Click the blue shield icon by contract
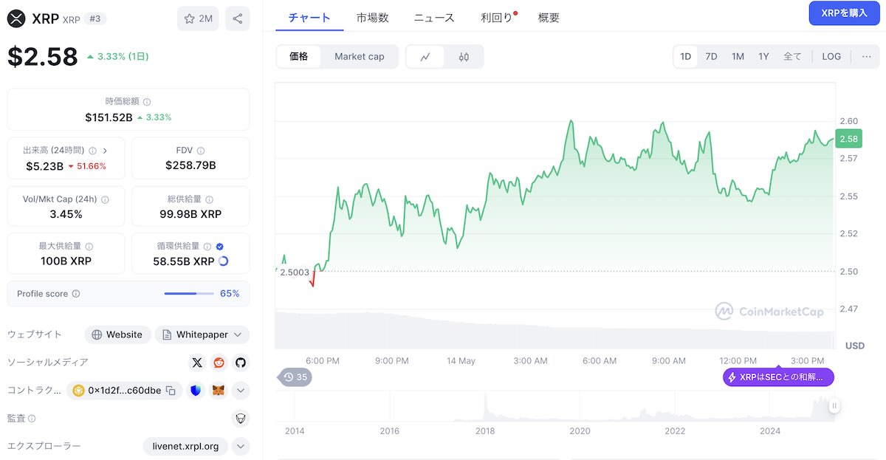The height and width of the screenshot is (460, 886). (x=196, y=391)
